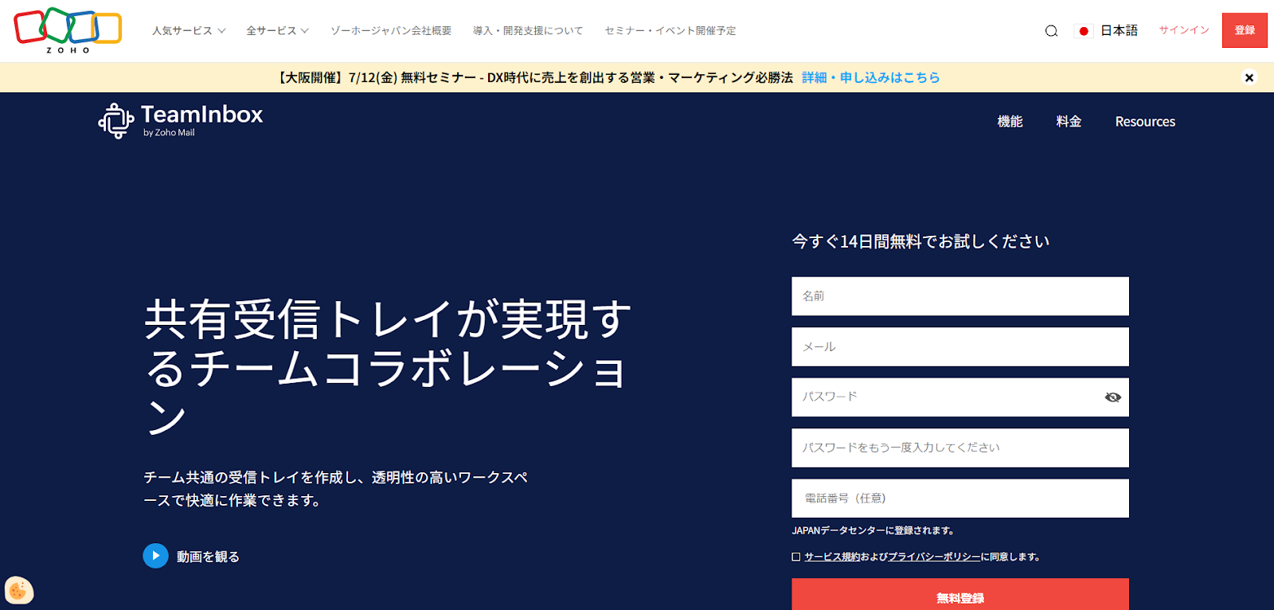Play the video with the blue play icon
1274x610 pixels.
click(155, 556)
